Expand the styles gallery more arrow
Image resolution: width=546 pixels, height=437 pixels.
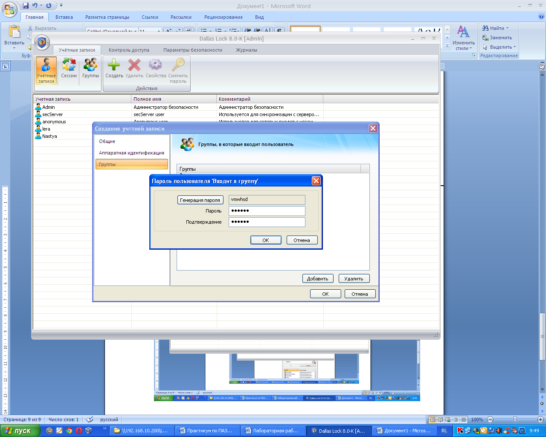pos(447,45)
